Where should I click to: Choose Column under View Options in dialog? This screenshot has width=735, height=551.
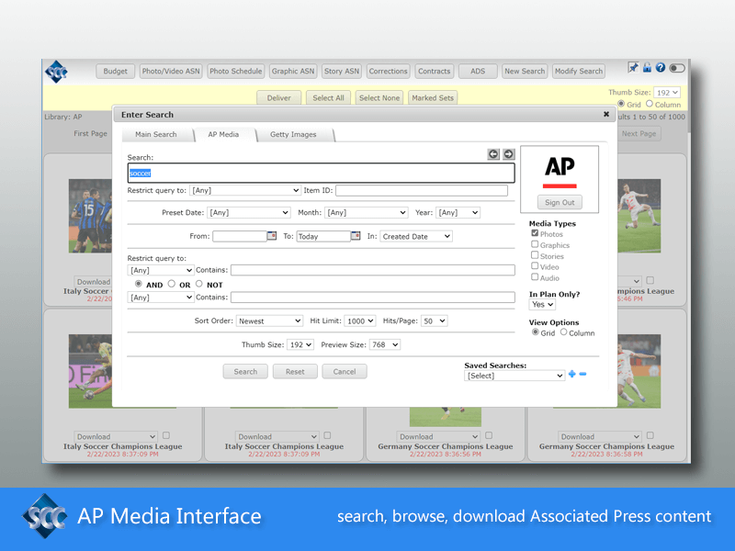click(563, 332)
